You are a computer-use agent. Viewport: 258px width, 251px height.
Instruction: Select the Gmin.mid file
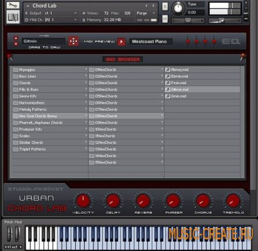tap(202, 96)
